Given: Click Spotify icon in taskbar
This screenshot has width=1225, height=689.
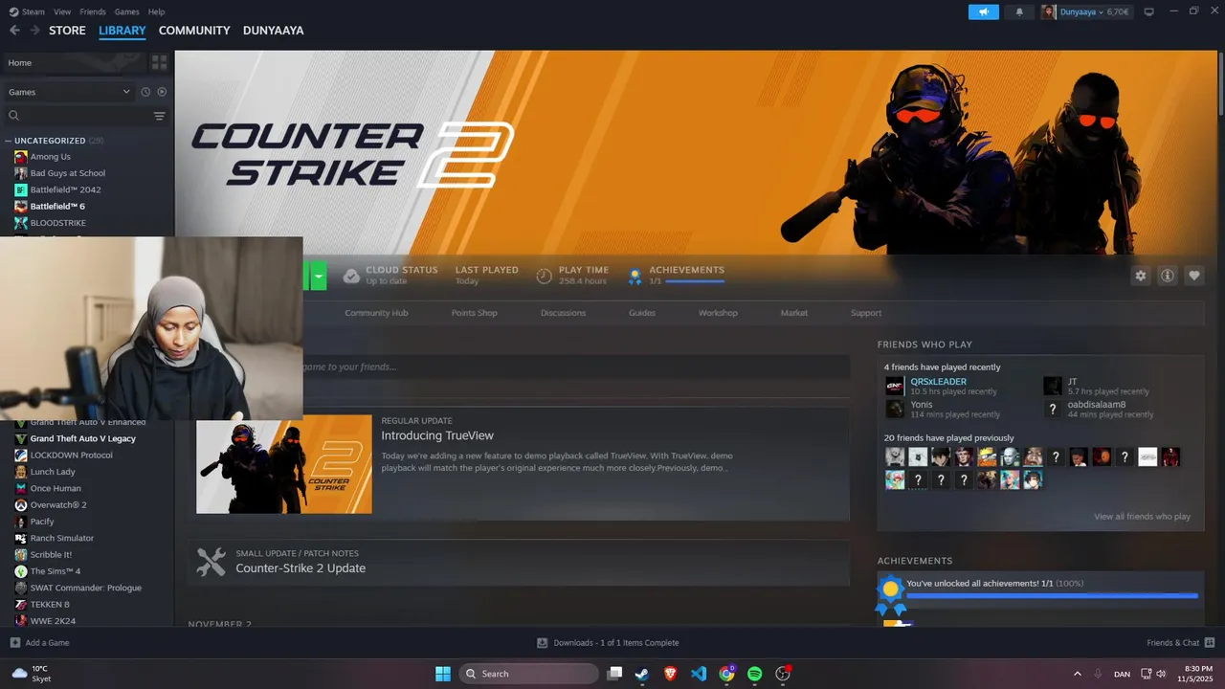Looking at the screenshot, I should pos(754,674).
